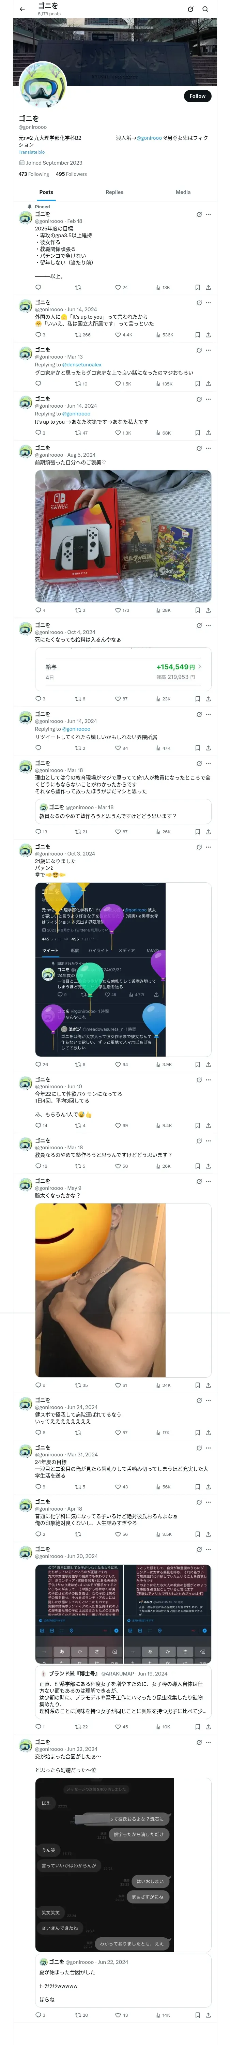Open more options on the pinned post
The width and height of the screenshot is (230, 2045).
209,214
